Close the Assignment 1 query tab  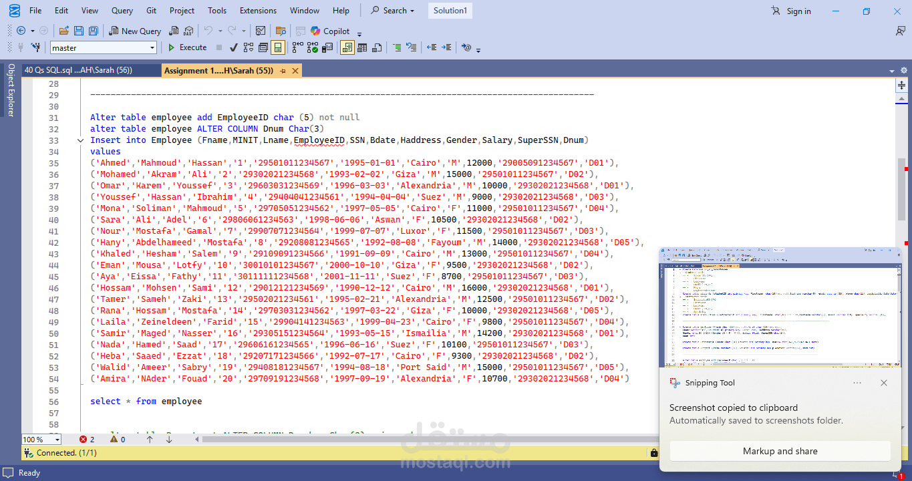click(295, 70)
